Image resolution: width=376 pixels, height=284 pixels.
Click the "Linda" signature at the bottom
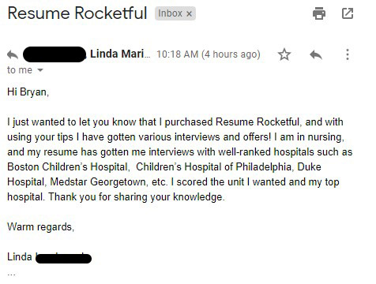point(20,257)
